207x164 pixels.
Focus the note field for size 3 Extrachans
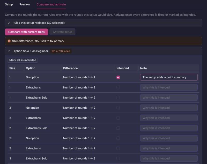click(169, 148)
